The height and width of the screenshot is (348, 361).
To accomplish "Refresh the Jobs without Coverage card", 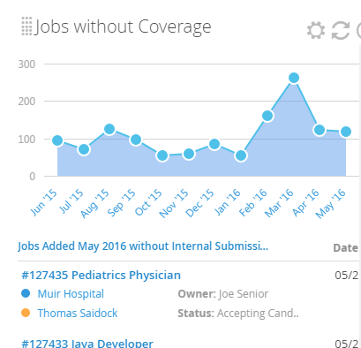I will (341, 30).
